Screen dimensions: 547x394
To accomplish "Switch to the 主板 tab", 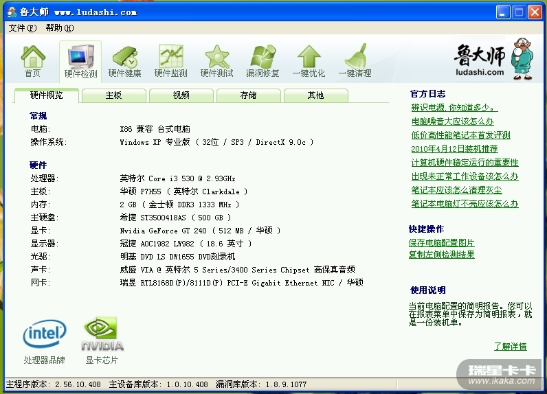I will (113, 95).
